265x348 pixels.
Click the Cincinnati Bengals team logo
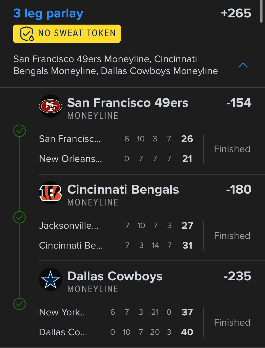51,193
